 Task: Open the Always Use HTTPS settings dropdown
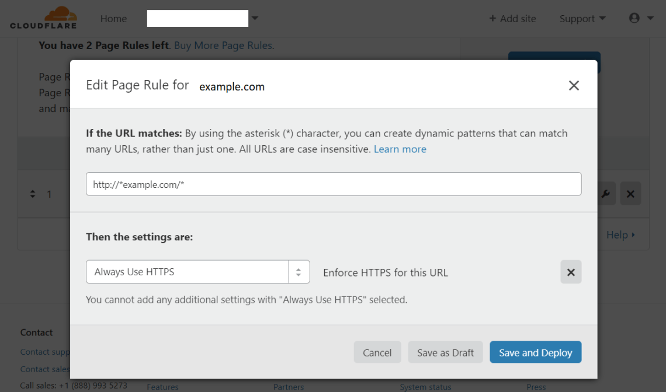click(197, 272)
